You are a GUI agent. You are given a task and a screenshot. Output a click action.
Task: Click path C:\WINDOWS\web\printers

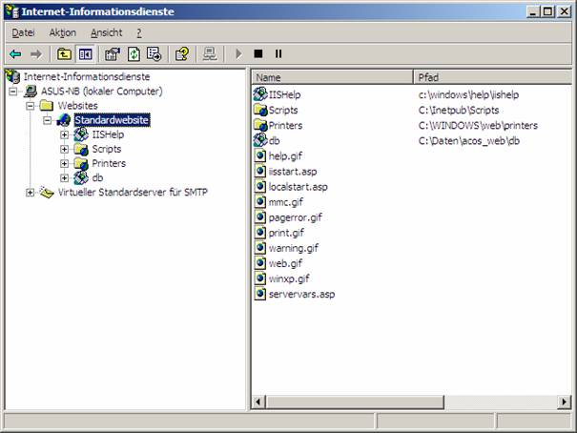(x=478, y=126)
